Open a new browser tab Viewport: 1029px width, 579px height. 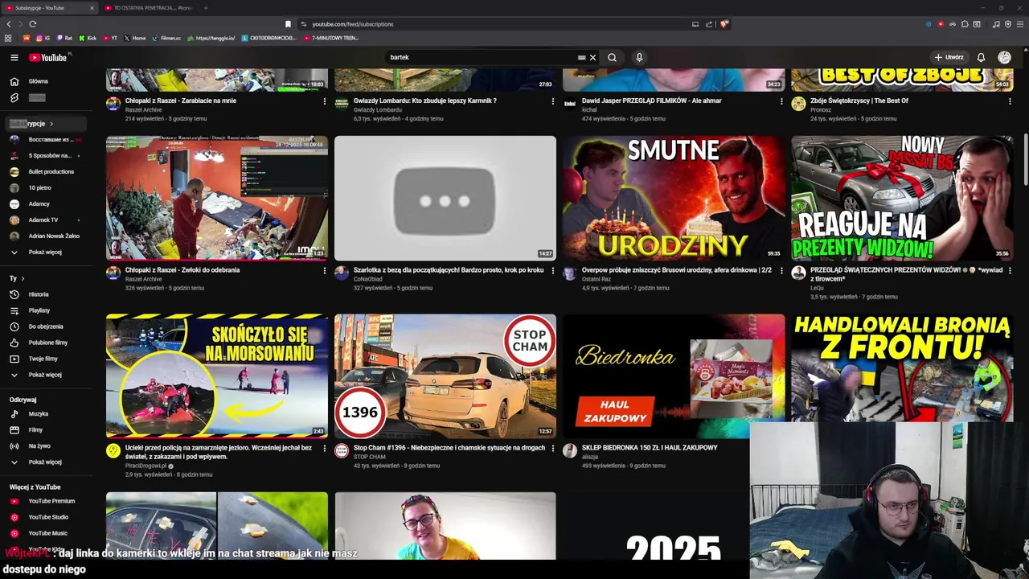pyautogui.click(x=206, y=8)
